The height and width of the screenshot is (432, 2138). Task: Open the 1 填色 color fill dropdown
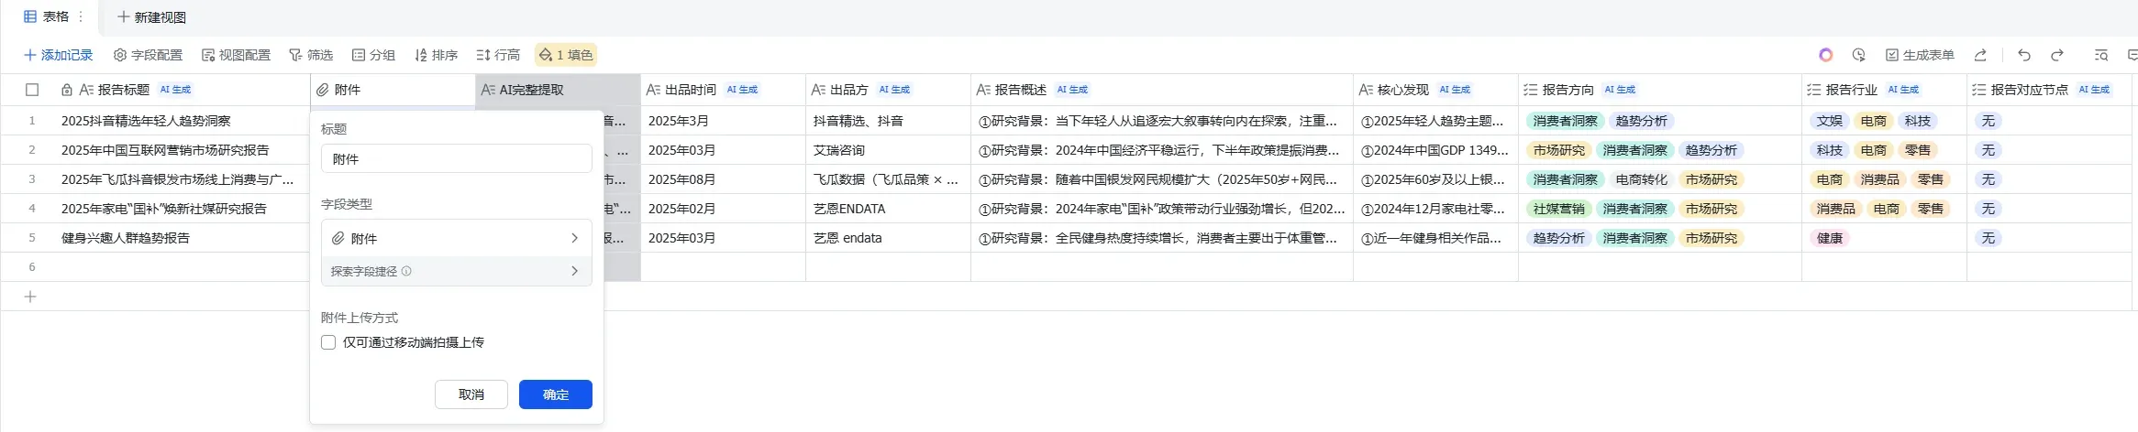566,55
